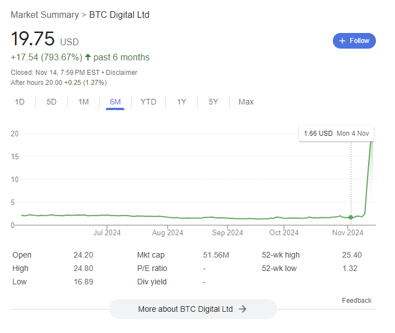The height and width of the screenshot is (333, 395).
Task: Click the Aug 2024 axis label
Action: [168, 232]
